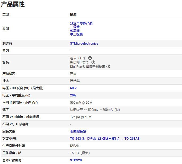This screenshot has width=182, height=164.
Task: Click the 类型 column header
Action: 6,14
